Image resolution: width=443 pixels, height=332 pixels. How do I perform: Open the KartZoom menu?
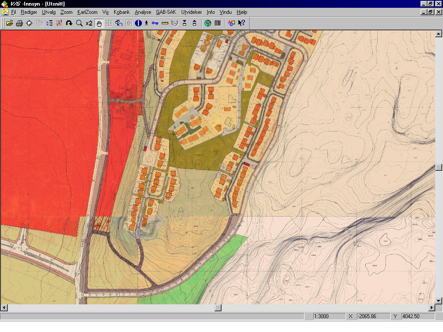coord(87,12)
